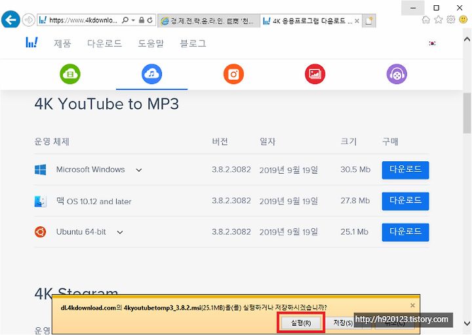
Task: Click the 25.1 Mb size value
Action: [354, 232]
